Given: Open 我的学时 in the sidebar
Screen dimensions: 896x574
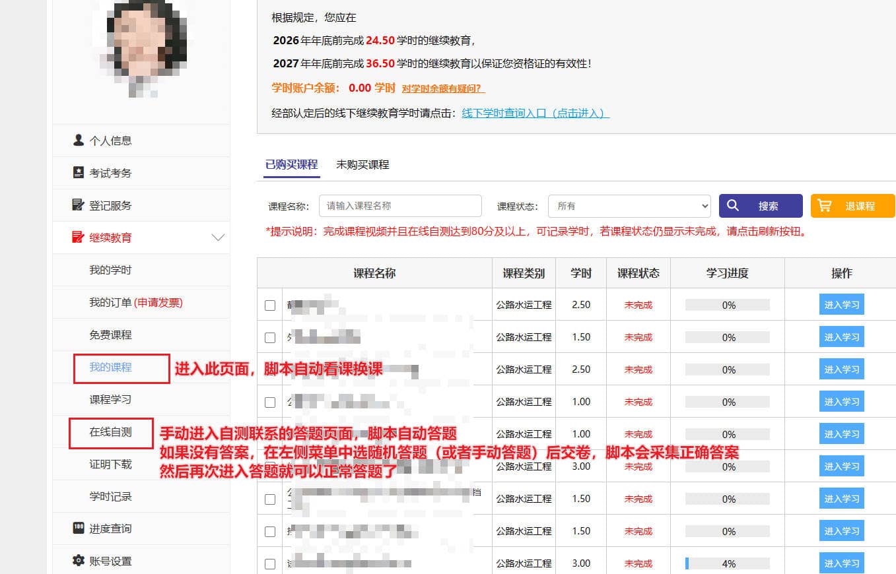Looking at the screenshot, I should tap(110, 270).
